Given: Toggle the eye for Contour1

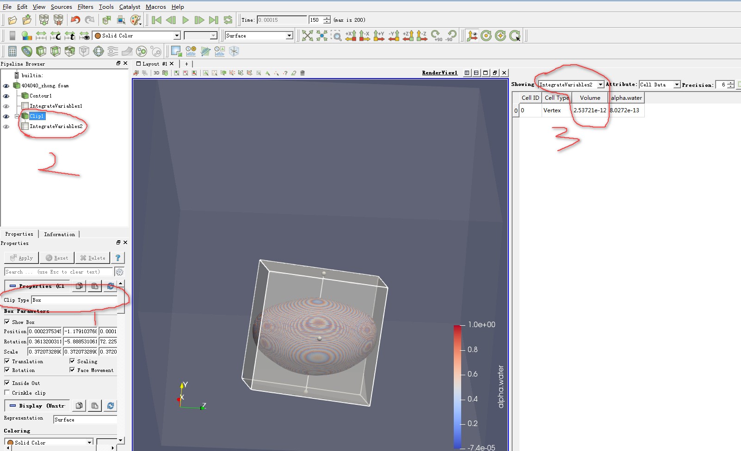Looking at the screenshot, I should (6, 96).
